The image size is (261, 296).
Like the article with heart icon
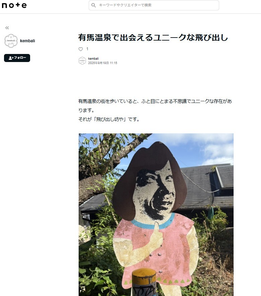coord(81,49)
